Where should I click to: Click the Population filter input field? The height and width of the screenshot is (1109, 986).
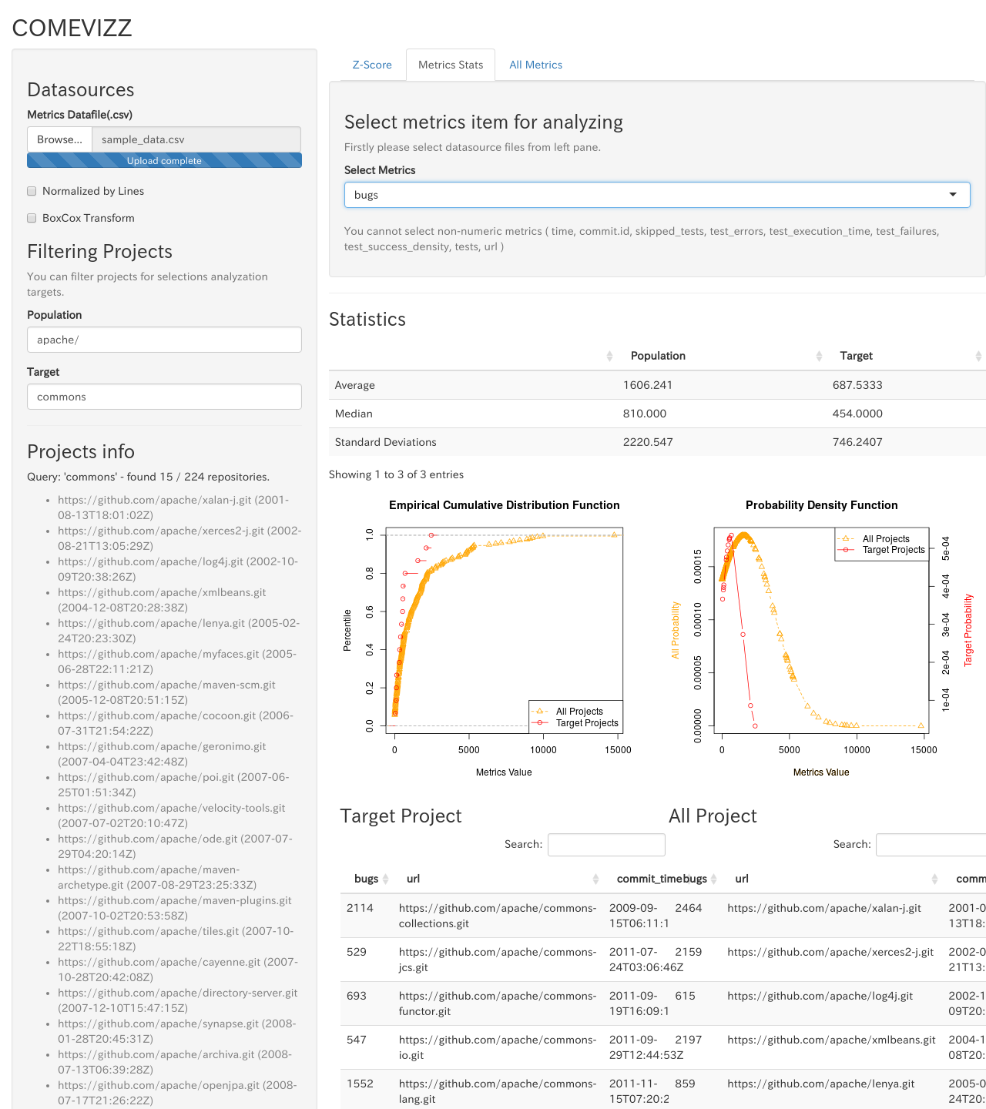pos(164,340)
